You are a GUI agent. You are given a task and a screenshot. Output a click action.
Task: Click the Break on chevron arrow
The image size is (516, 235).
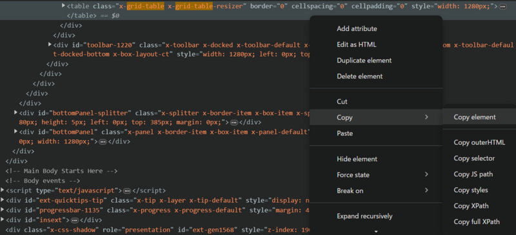426,190
